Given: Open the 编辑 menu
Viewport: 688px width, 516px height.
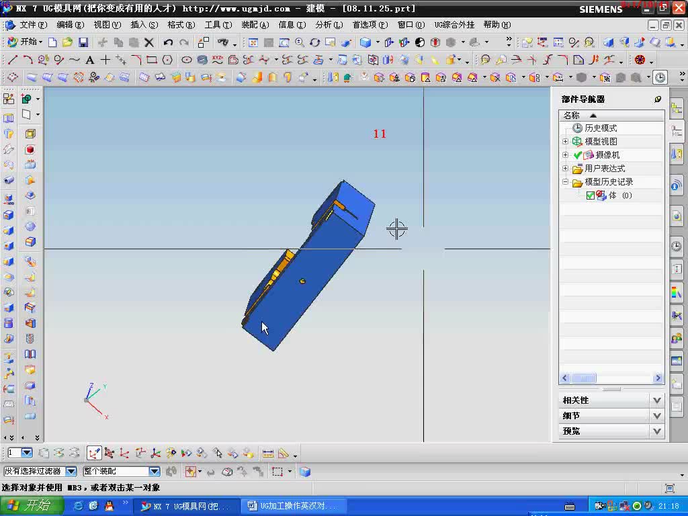Looking at the screenshot, I should tap(70, 25).
